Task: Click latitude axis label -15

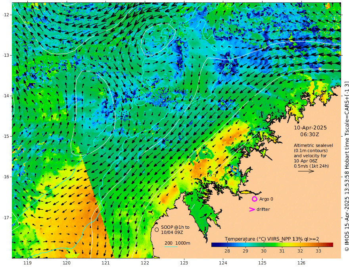Action: point(6,136)
